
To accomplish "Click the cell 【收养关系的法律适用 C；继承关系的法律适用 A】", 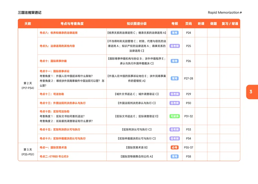I will pyautogui.click(x=137, y=33).
